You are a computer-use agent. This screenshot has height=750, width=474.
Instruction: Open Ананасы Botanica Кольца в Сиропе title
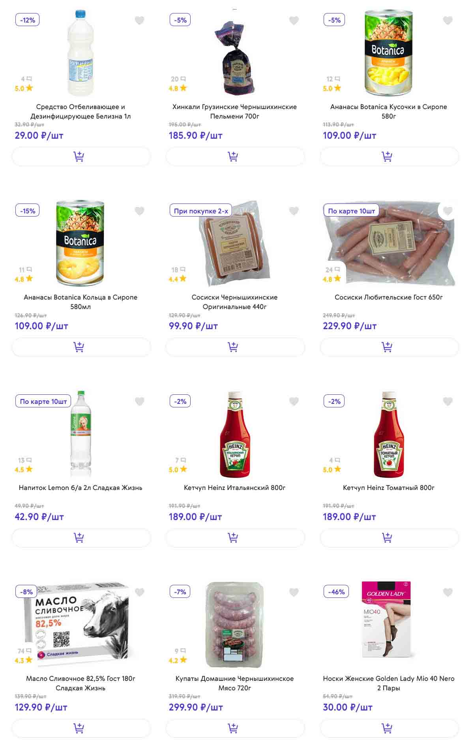[x=81, y=302]
